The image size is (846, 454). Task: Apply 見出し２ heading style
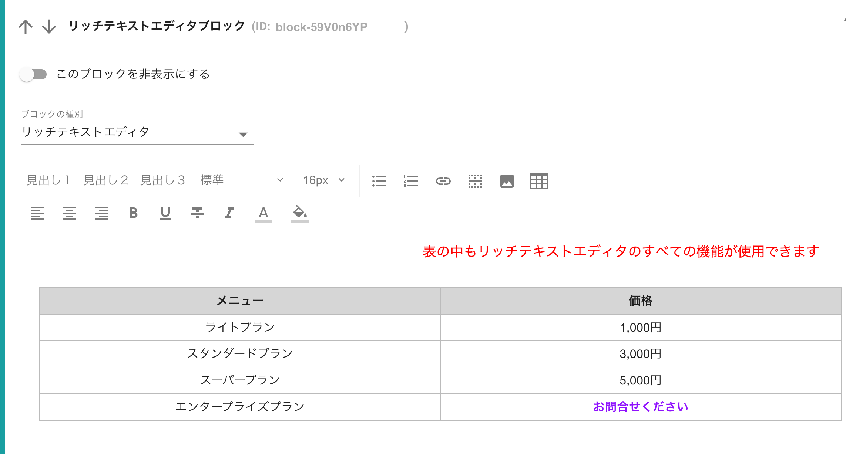coord(106,180)
